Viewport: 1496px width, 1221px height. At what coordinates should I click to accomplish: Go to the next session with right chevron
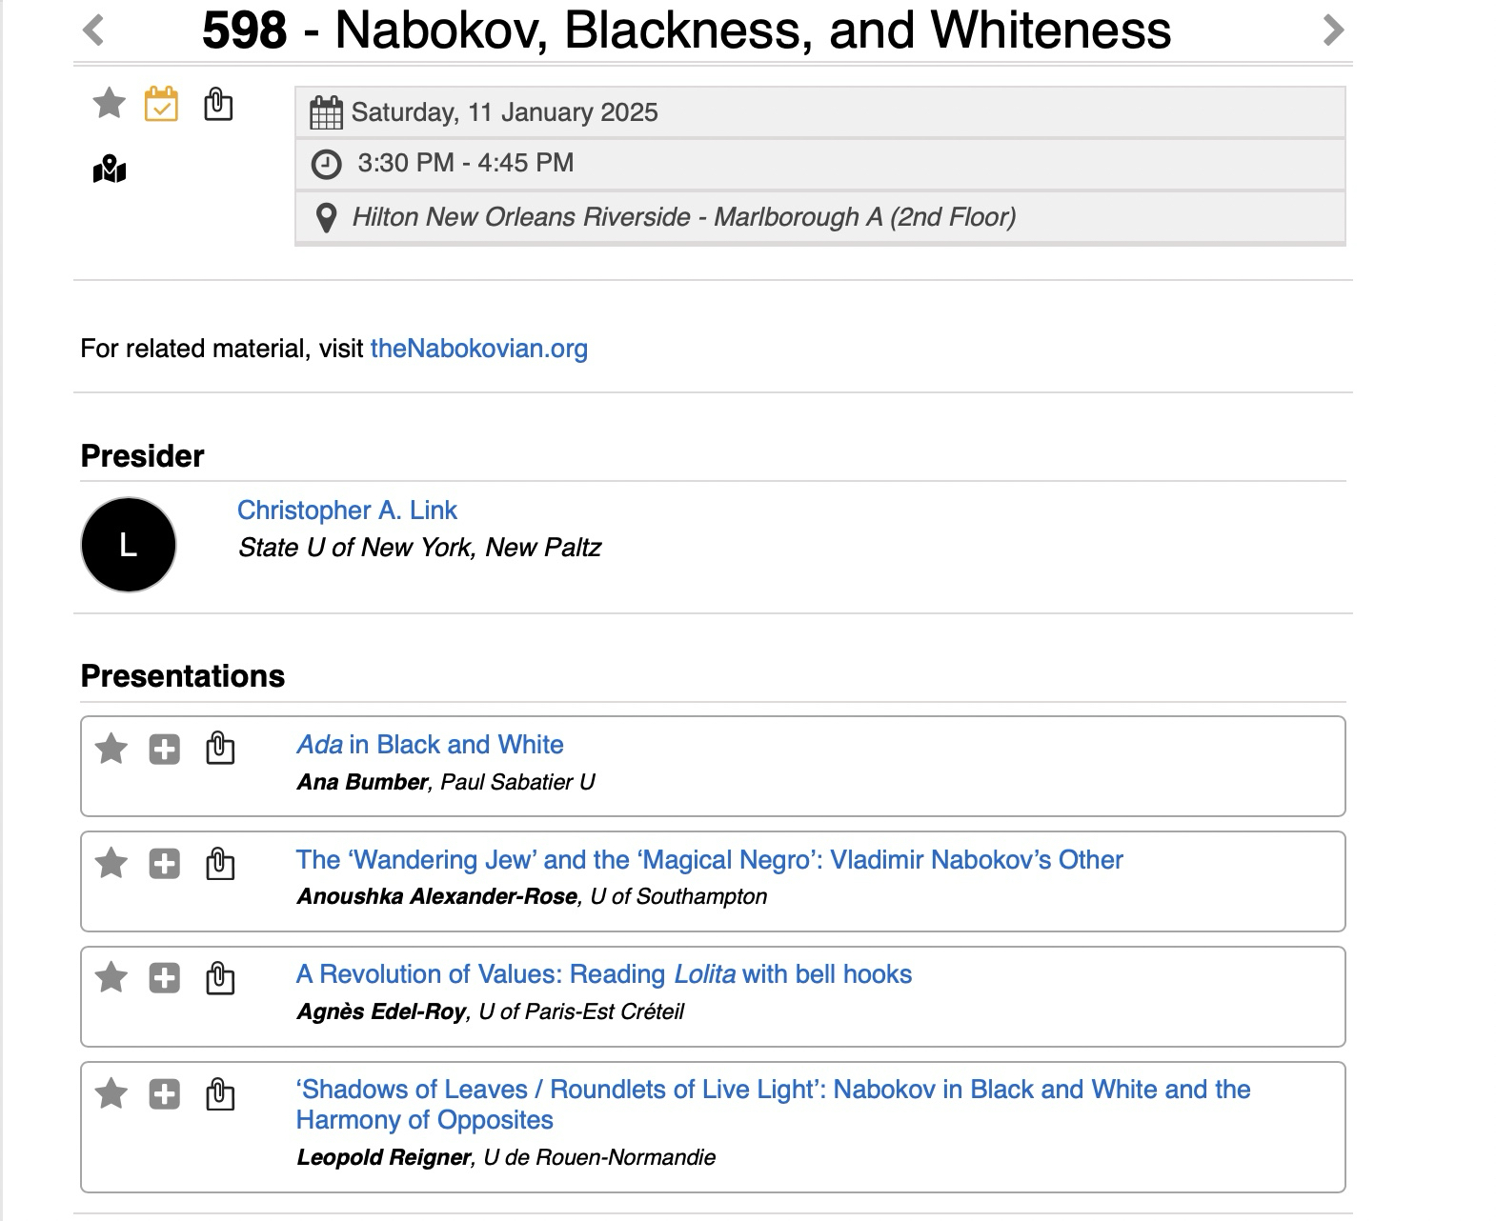[x=1333, y=30]
